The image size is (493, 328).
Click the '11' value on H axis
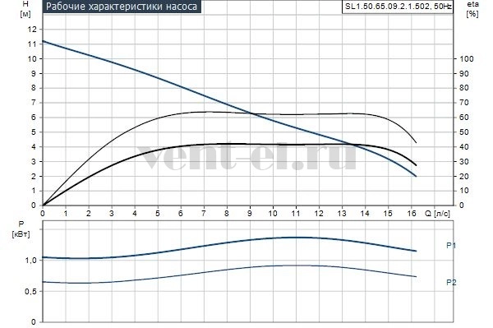click(x=32, y=44)
